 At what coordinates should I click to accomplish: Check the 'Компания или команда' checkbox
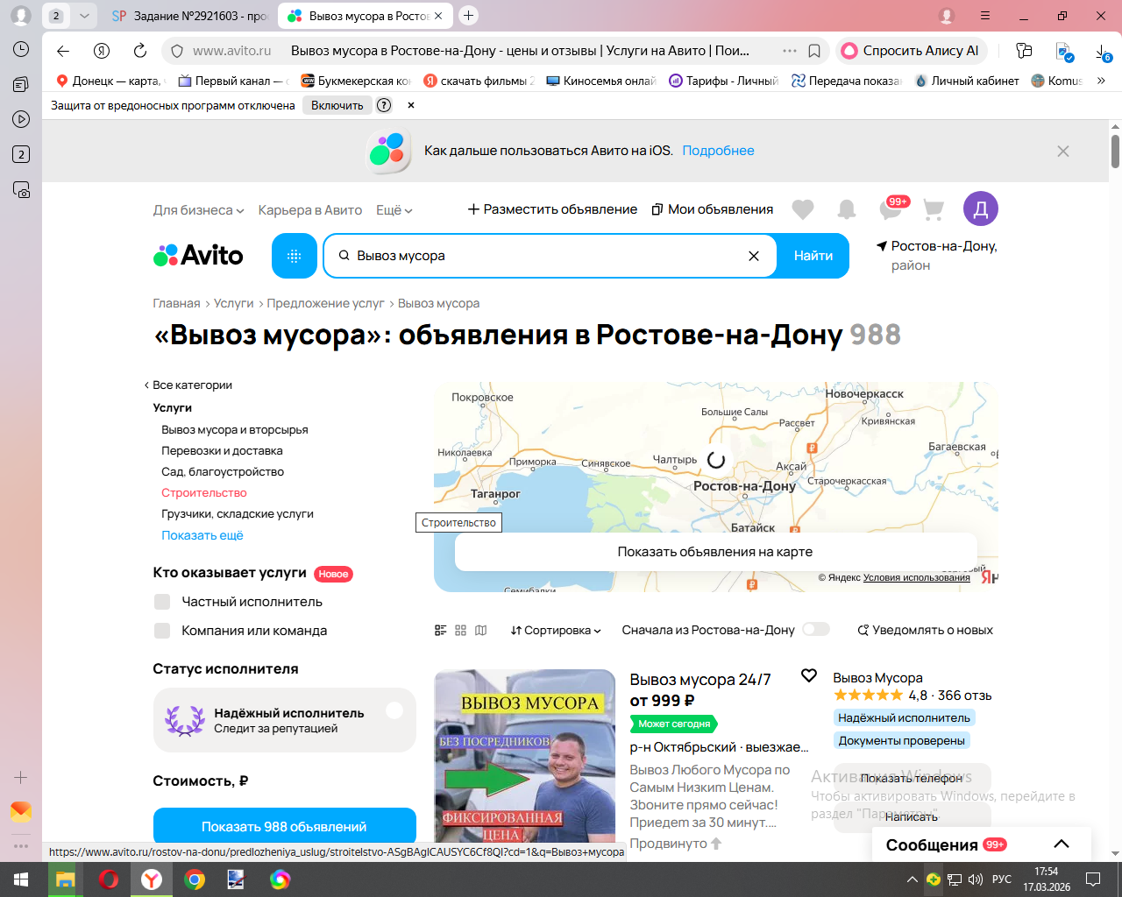162,631
